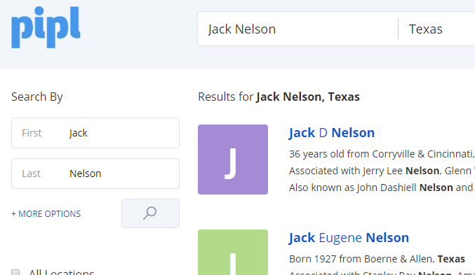475x275 pixels.
Task: Click the Born 1927 from Boerne & Allen line
Action: pyautogui.click(x=377, y=259)
